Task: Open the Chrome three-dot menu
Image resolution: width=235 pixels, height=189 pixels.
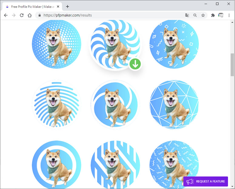Action: pyautogui.click(x=229, y=15)
